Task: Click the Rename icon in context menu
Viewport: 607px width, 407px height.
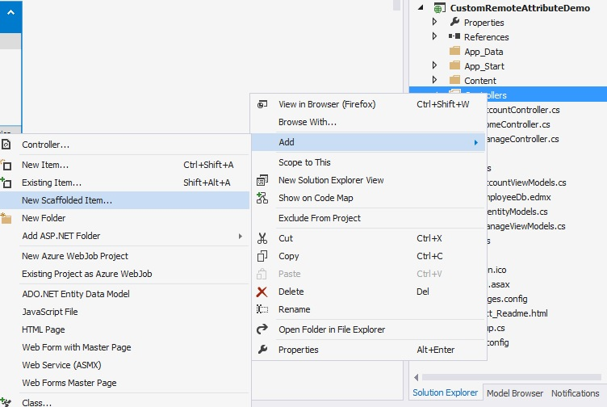Action: coord(262,309)
